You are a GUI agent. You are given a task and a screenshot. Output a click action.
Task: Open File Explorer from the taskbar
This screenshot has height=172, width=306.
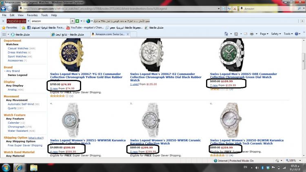point(33,167)
